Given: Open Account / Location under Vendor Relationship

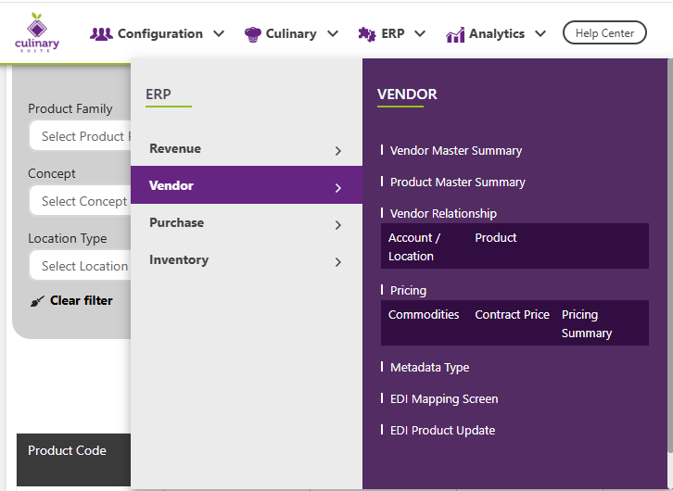Looking at the screenshot, I should pyautogui.click(x=414, y=246).
